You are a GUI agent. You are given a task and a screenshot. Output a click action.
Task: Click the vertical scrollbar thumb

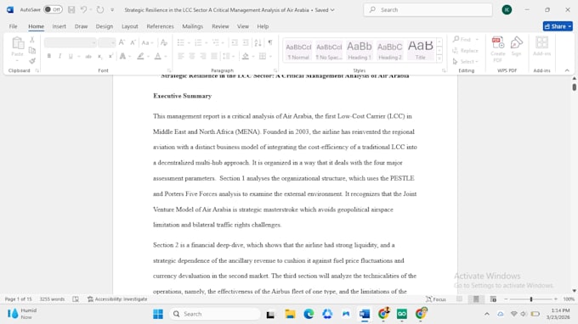point(574,87)
